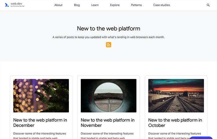Open 'New to the web platform in October'
This screenshot has height=139, width=217.
(175, 122)
